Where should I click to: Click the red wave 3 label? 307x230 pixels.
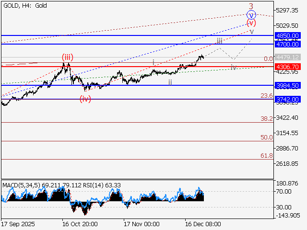pyautogui.click(x=251, y=6)
